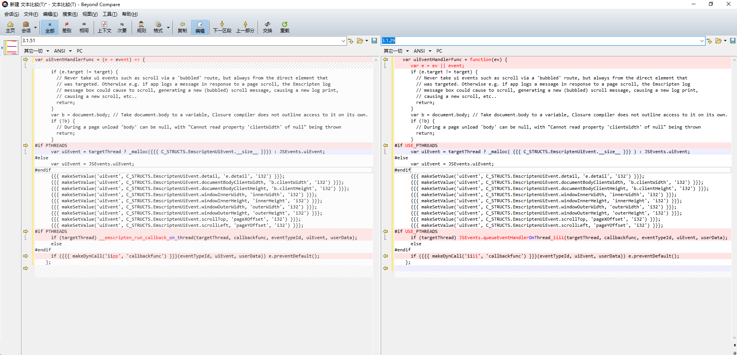Click the left pane save disk icon

(374, 41)
